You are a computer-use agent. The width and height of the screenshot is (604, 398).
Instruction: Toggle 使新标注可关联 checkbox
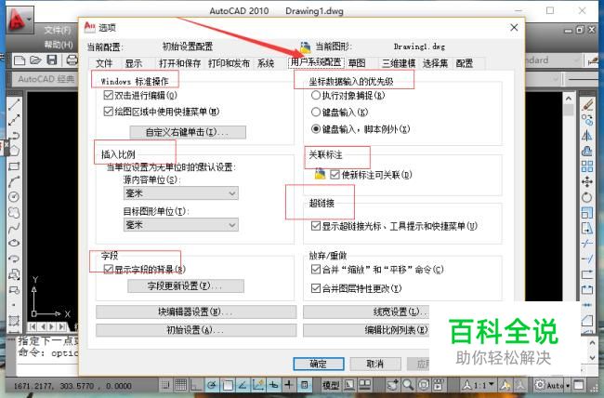click(x=335, y=175)
